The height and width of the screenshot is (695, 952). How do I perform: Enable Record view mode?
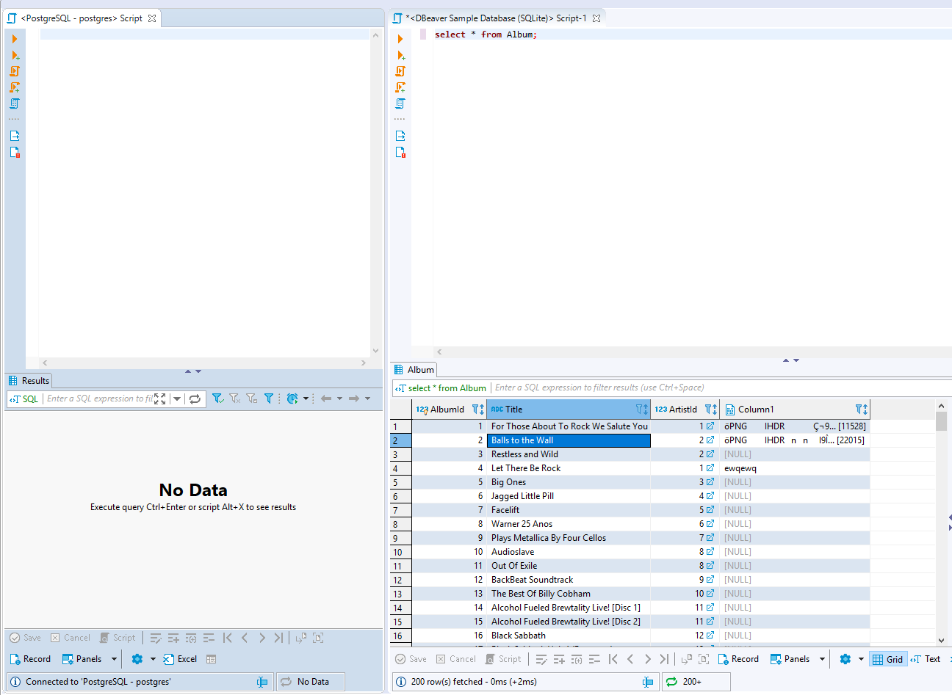(738, 658)
